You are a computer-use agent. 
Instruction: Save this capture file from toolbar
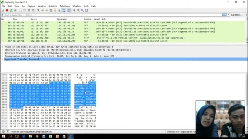point(25,10)
